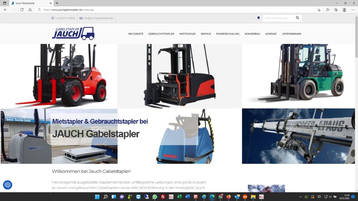Open the Favorites list icon
358x201 pixels.
[x=328, y=10]
